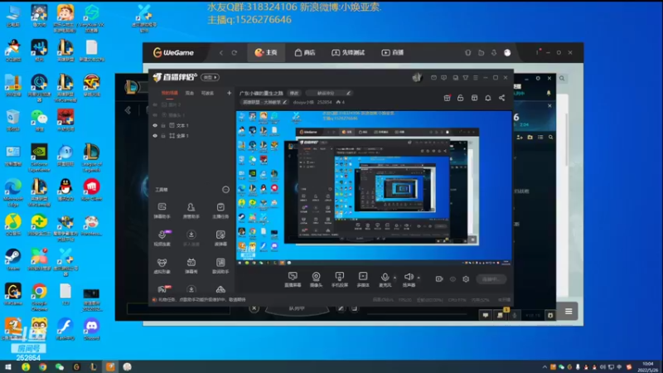Toggle visibility of the dimmed first source row
663x373 pixels.
[x=155, y=104]
